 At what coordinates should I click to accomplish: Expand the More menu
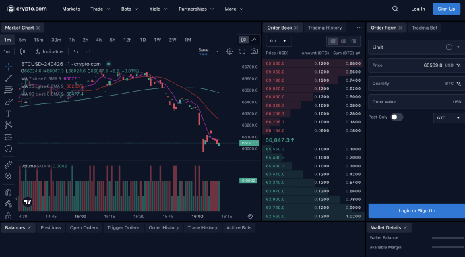[234, 9]
